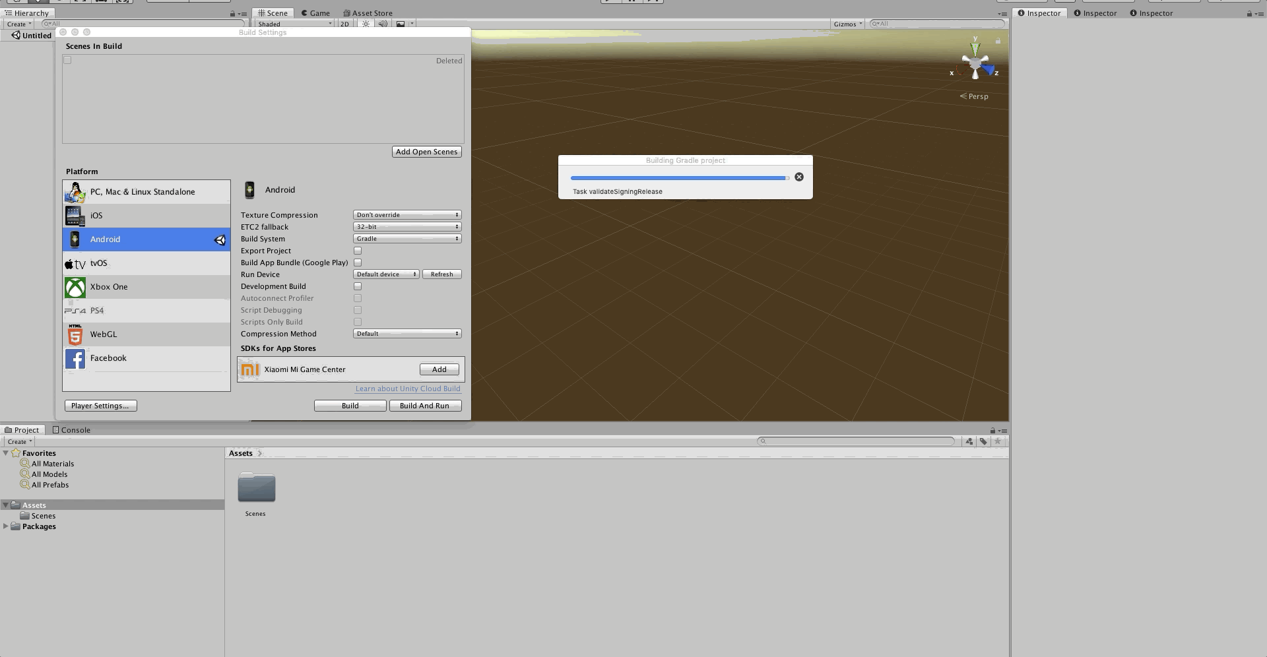Image resolution: width=1267 pixels, height=657 pixels.
Task: Open the Gizmos dropdown
Action: [848, 24]
